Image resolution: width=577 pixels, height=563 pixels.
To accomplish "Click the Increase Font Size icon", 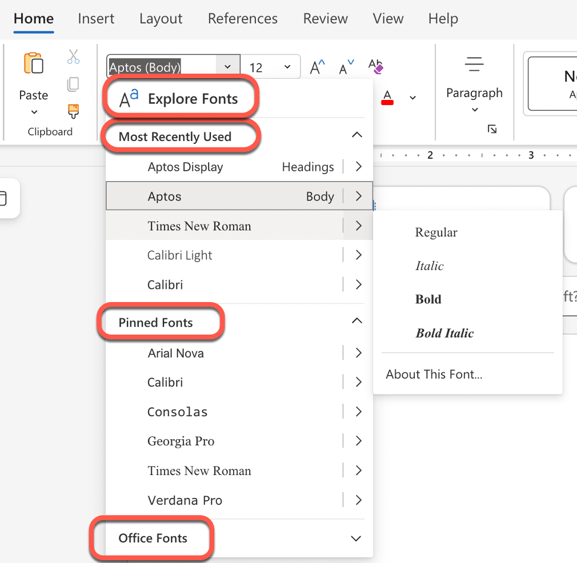I will [318, 67].
